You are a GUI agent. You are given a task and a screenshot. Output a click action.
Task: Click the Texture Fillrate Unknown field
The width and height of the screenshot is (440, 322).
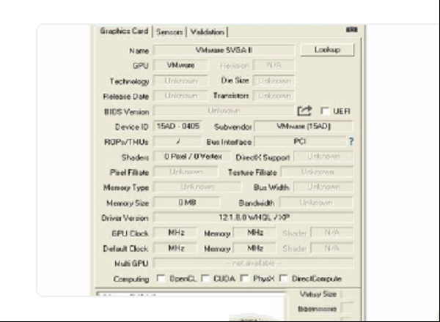(317, 172)
